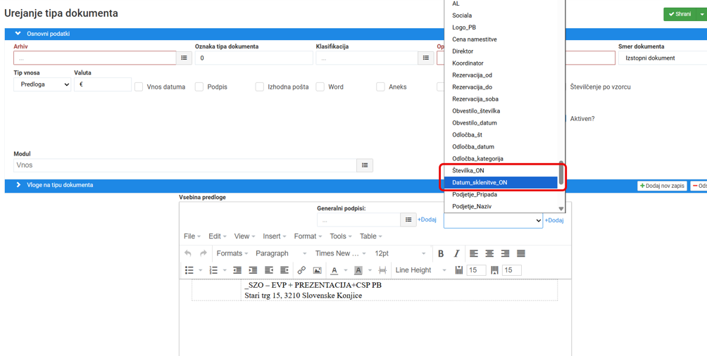Open the numbered list style arrow

click(225, 270)
